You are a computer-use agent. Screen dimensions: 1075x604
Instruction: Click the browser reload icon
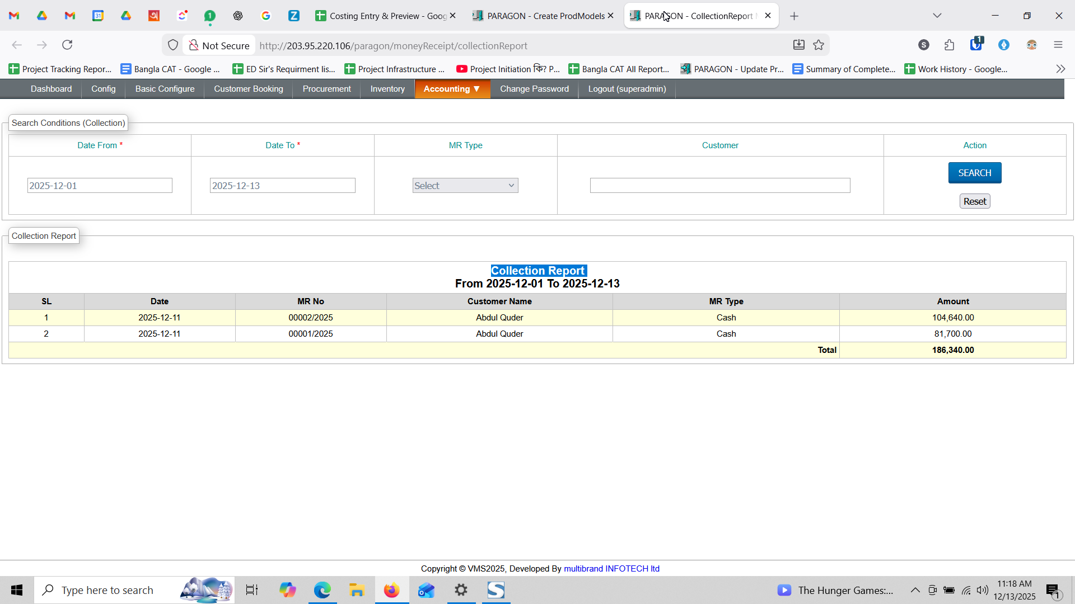tap(67, 45)
